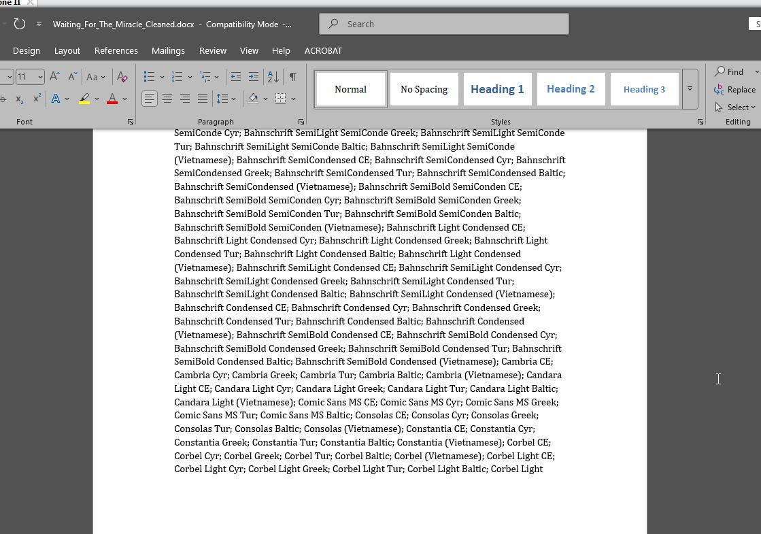Screen dimensions: 761x534
Task: Click the Decrease Font Size icon
Action: point(72,77)
